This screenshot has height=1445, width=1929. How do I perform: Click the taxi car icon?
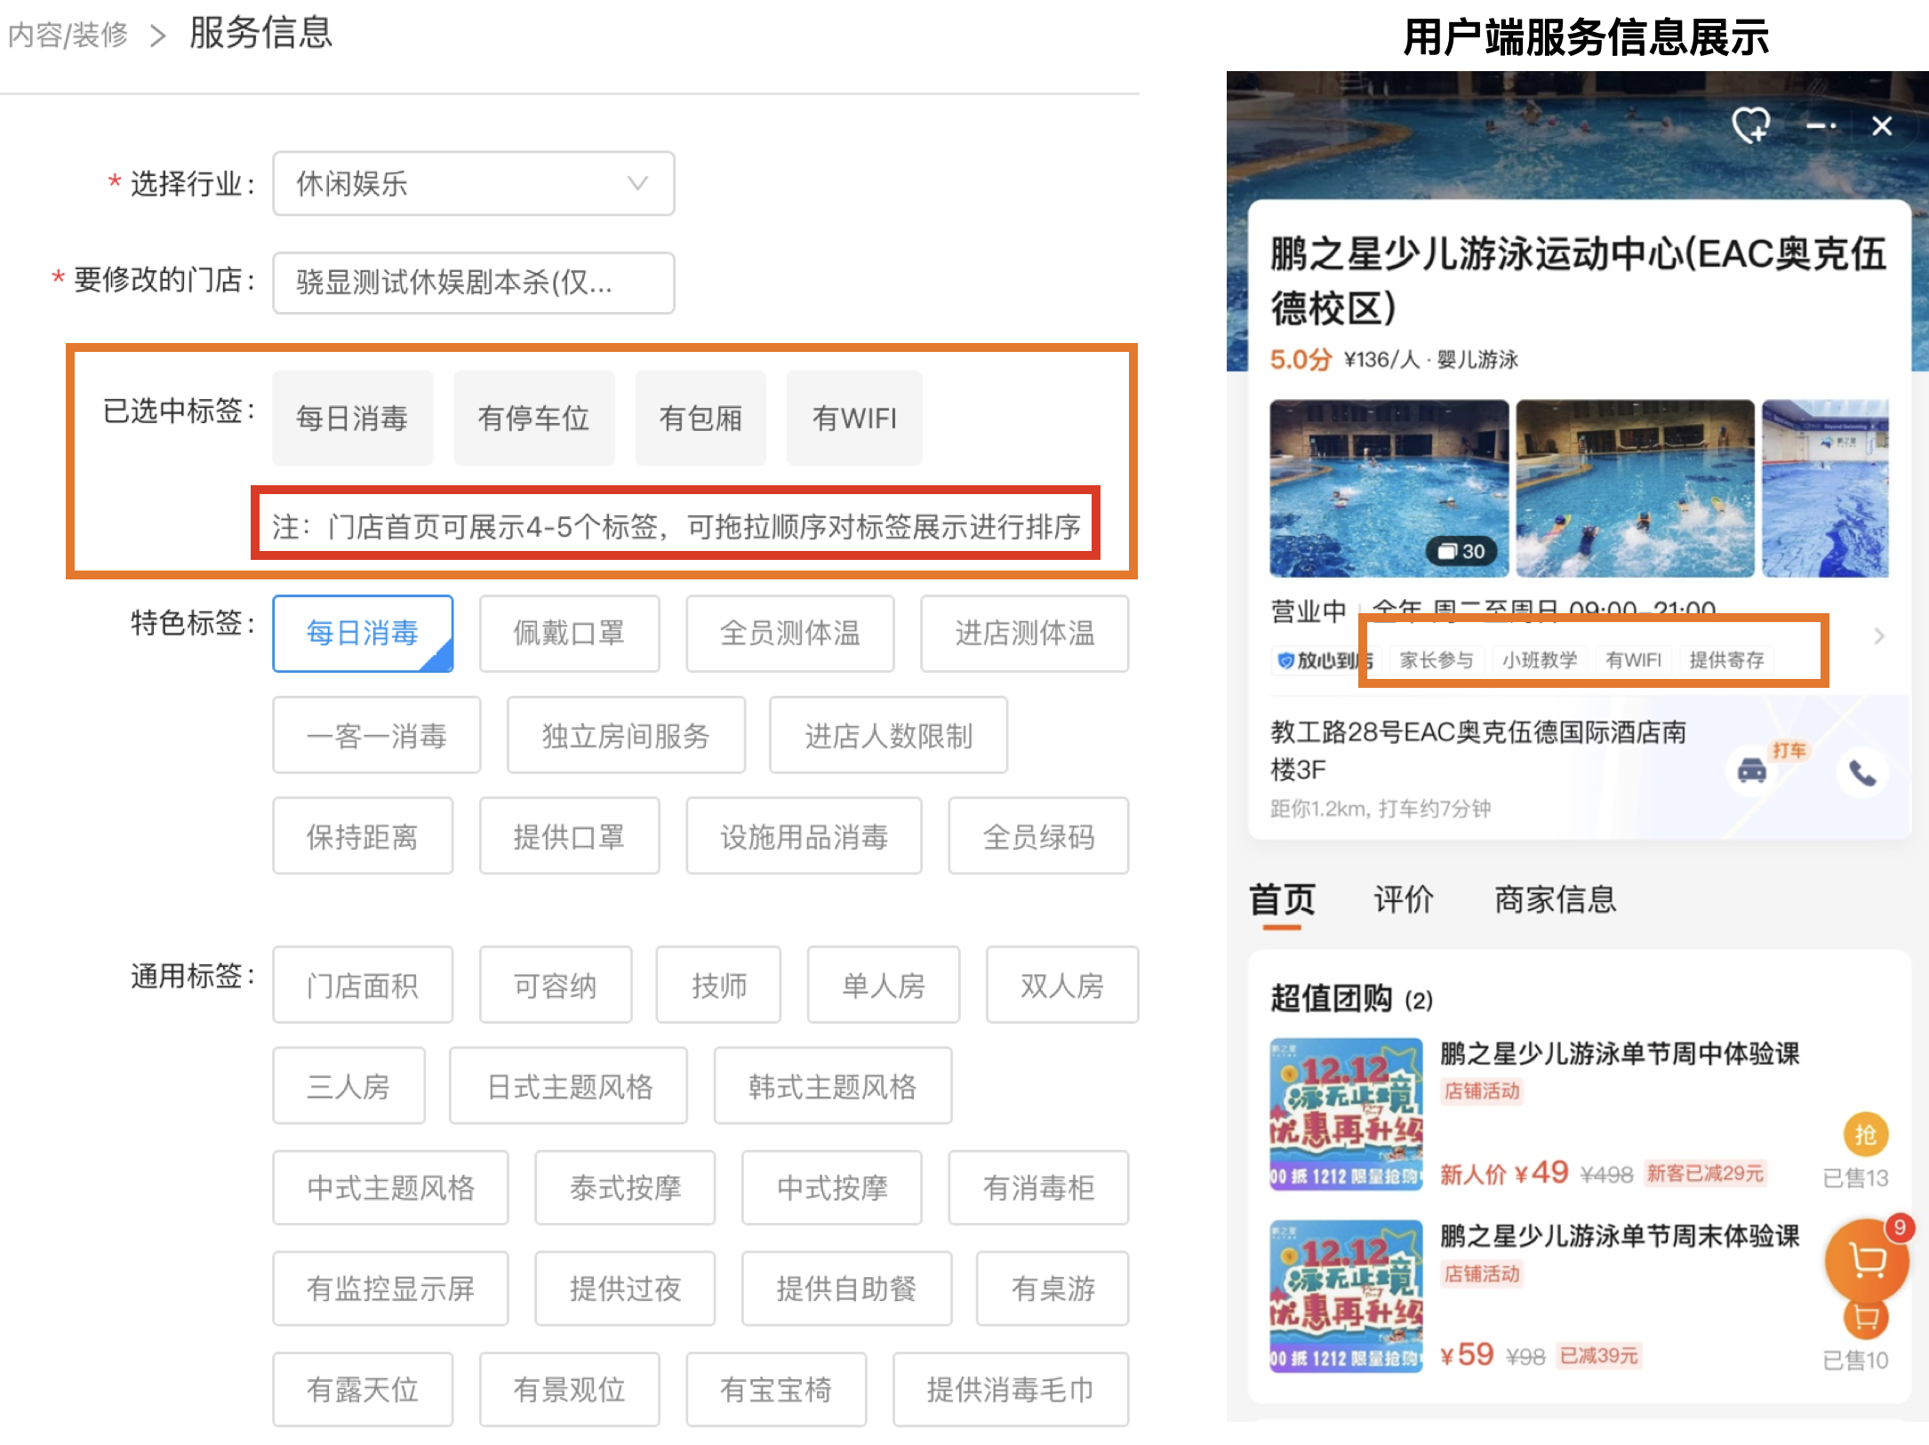click(x=1751, y=770)
